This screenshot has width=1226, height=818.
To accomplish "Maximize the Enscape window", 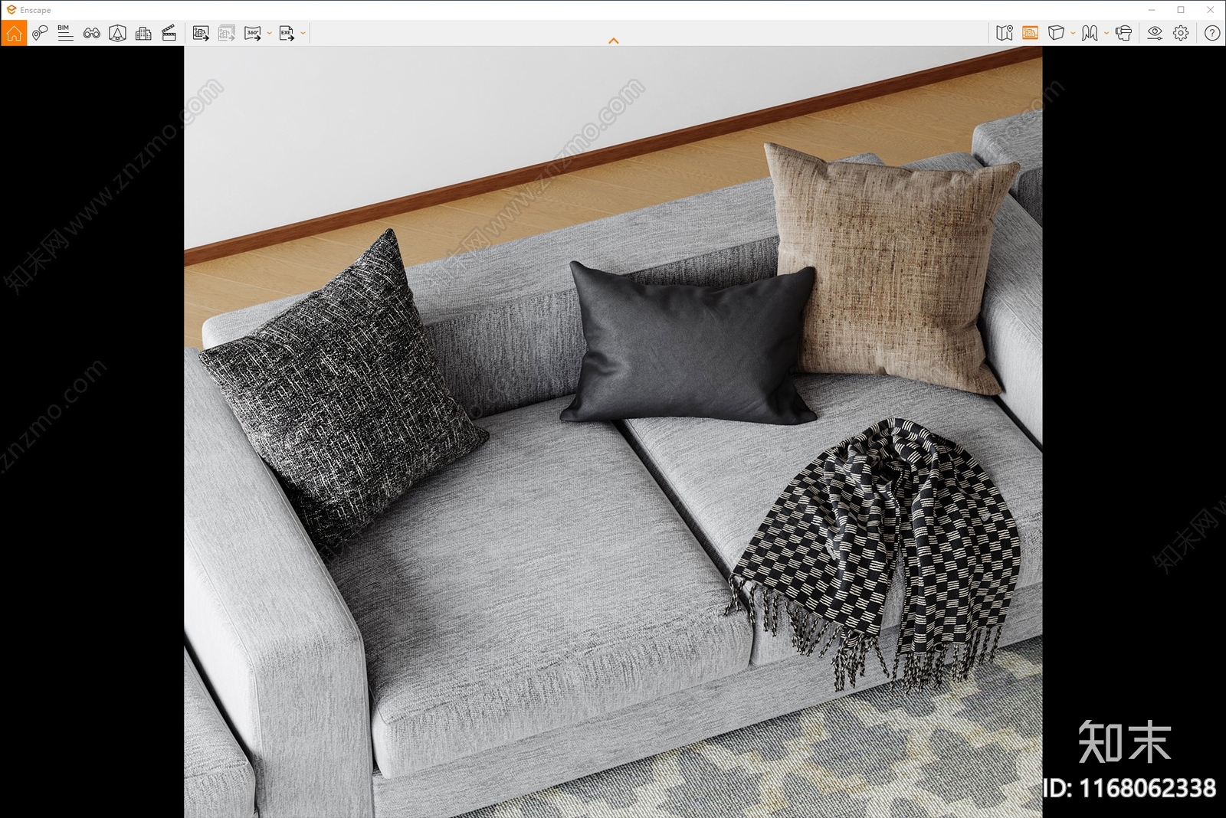I will coord(1181,10).
